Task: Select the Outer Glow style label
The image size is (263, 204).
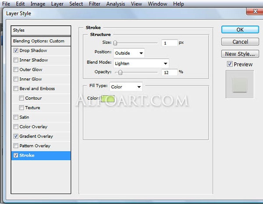Action: tap(31, 70)
